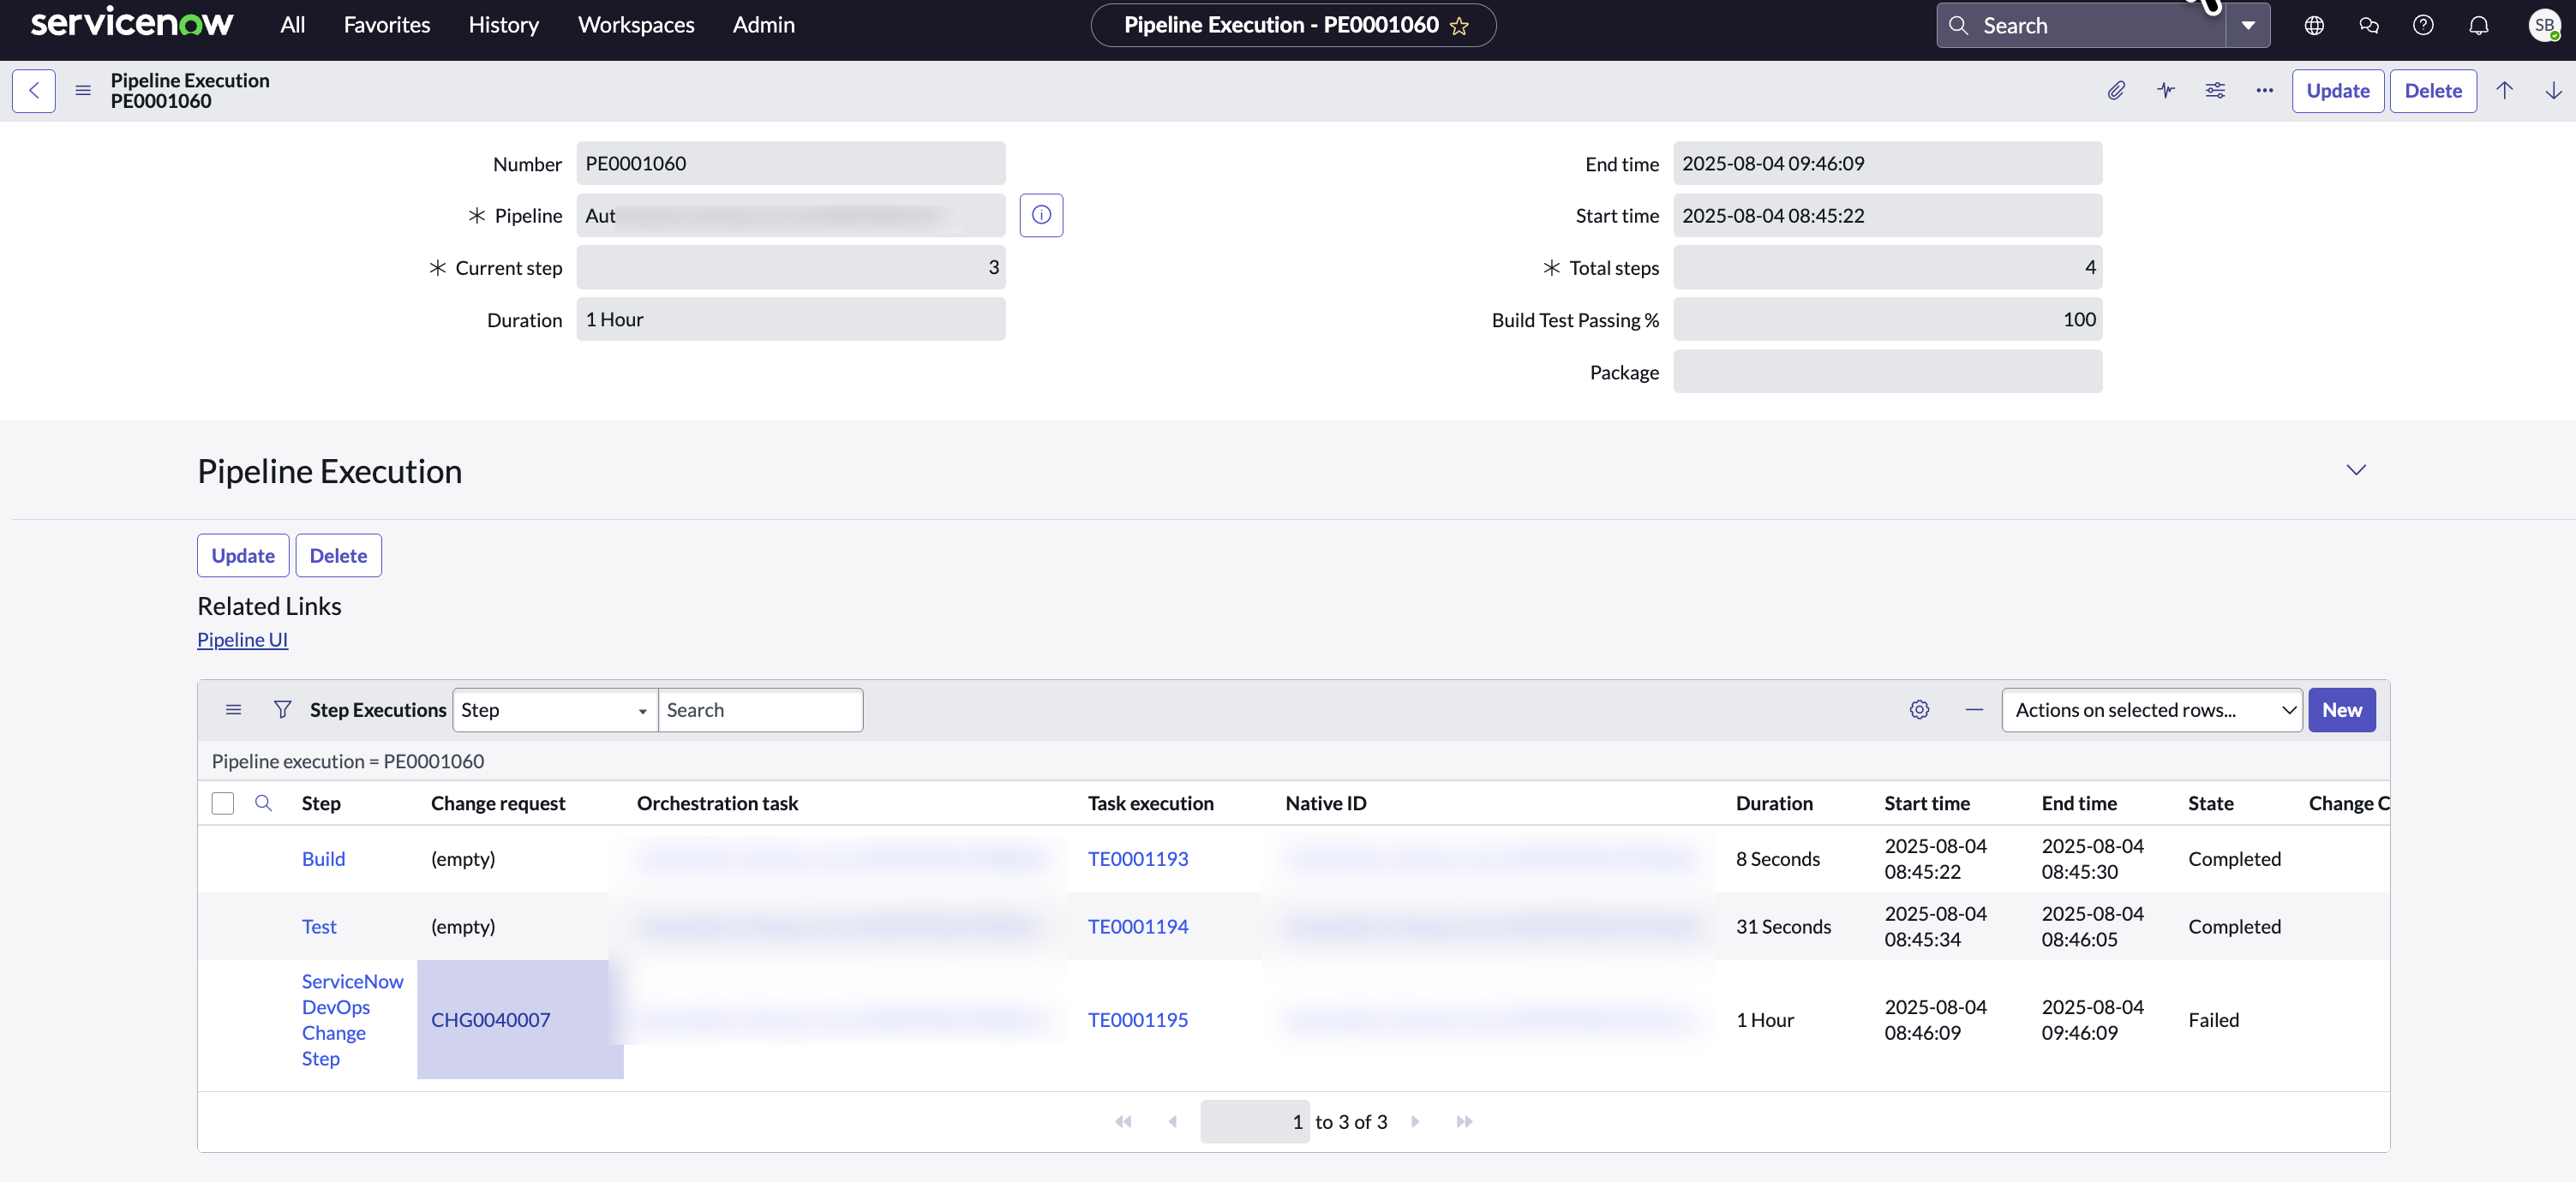Open the Step search field dropdown
The width and height of the screenshot is (2576, 1182).
[555, 709]
